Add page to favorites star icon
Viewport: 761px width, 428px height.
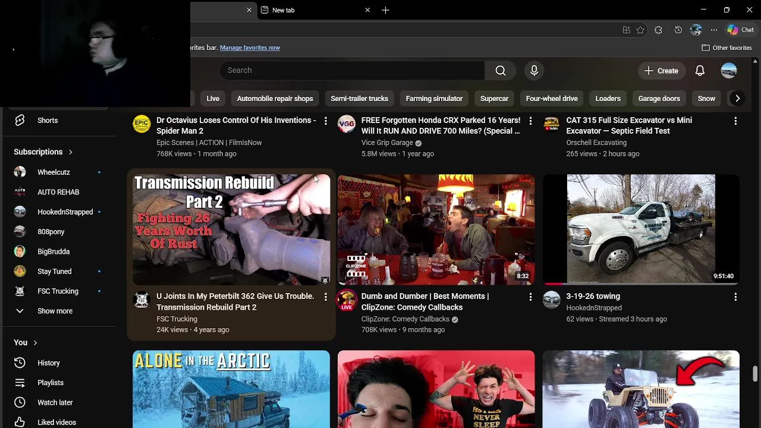click(640, 30)
